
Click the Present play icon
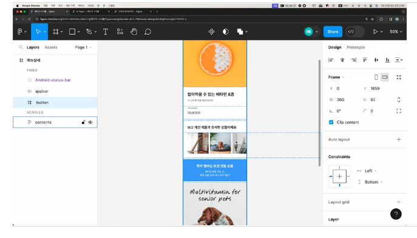click(x=375, y=31)
